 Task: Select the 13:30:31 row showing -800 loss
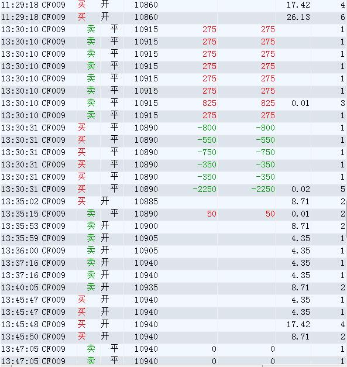tap(173, 128)
